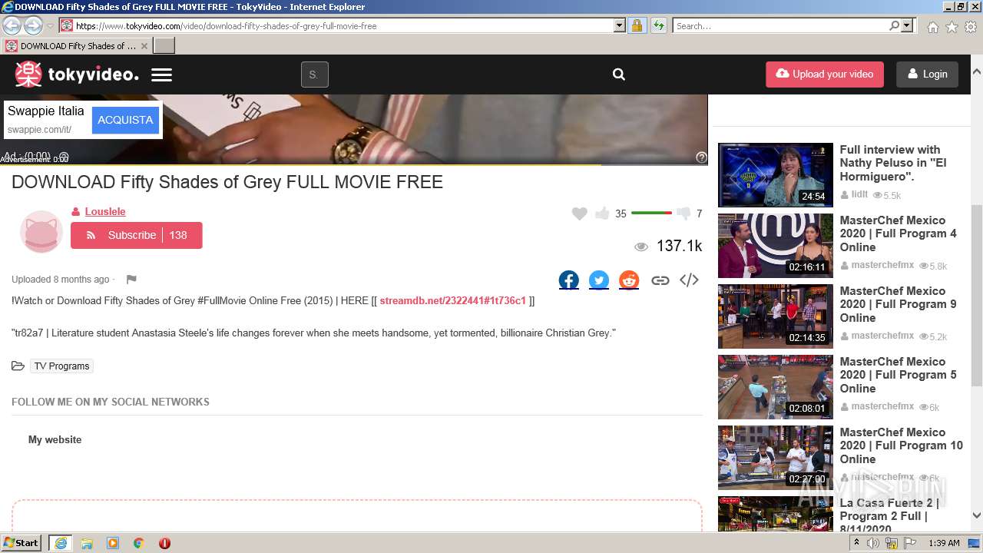Image resolution: width=983 pixels, height=553 pixels.
Task: Click the Internet Explorer forward button
Action: 33,25
